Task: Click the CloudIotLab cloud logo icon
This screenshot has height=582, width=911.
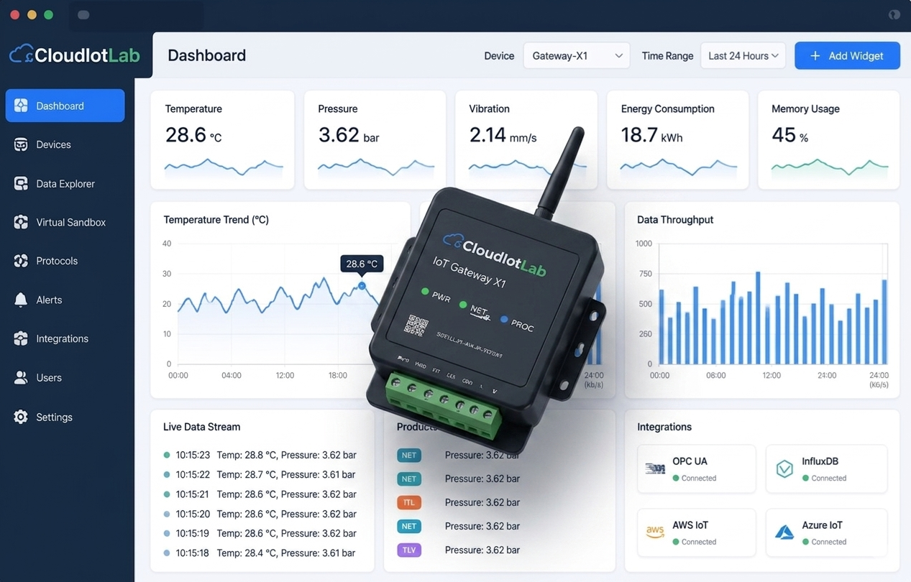Action: coord(22,54)
